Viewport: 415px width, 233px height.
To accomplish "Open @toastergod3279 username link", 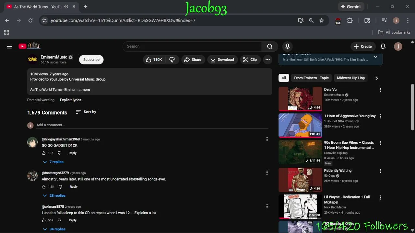I will 55,173.
